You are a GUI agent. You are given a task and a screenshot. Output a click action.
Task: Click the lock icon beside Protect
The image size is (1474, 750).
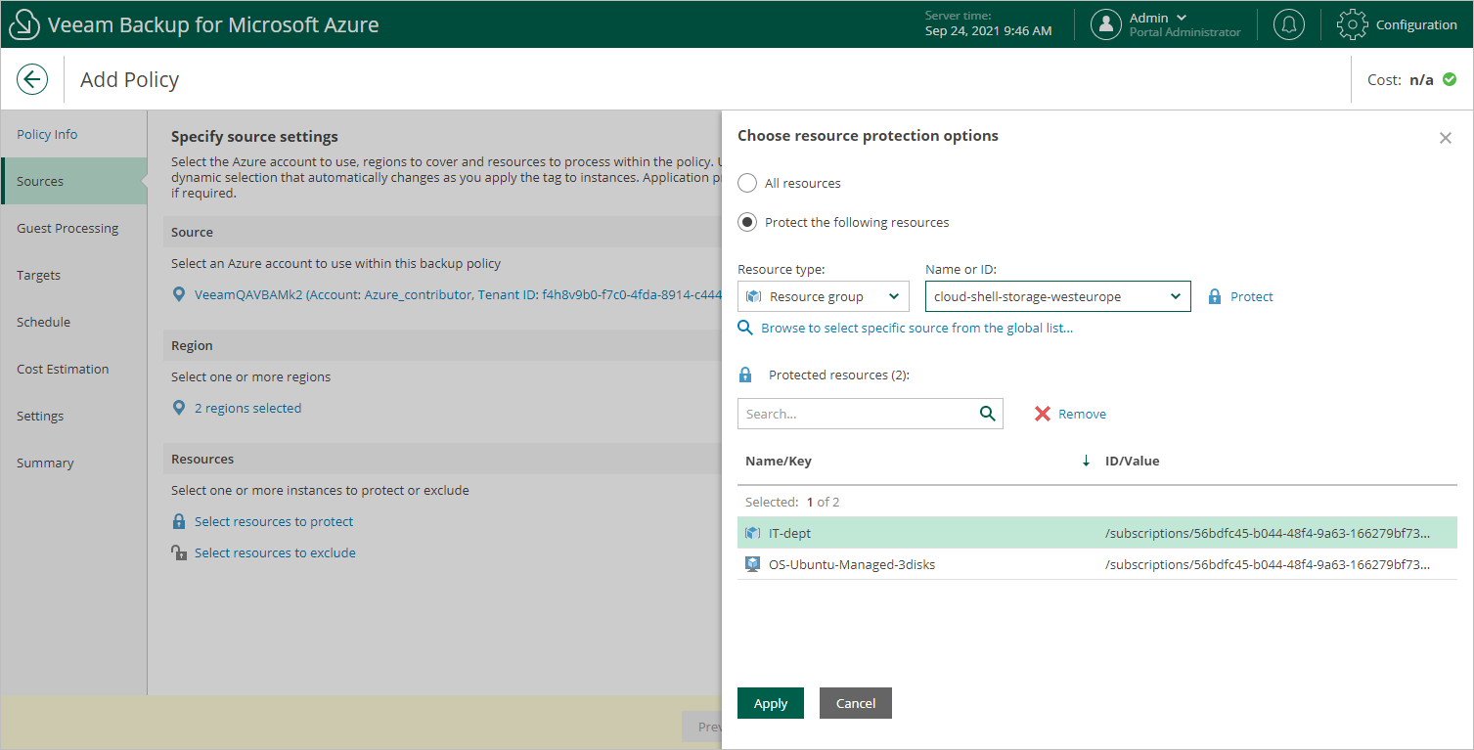tap(1215, 296)
